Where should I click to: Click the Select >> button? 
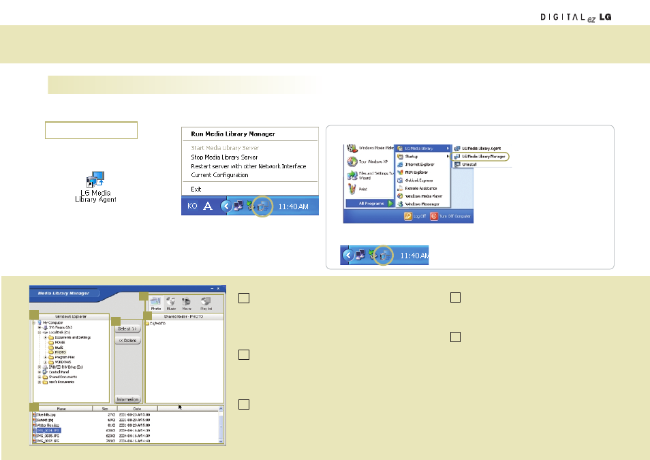(x=127, y=328)
